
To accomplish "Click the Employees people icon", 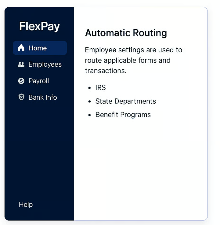I will coord(21,65).
